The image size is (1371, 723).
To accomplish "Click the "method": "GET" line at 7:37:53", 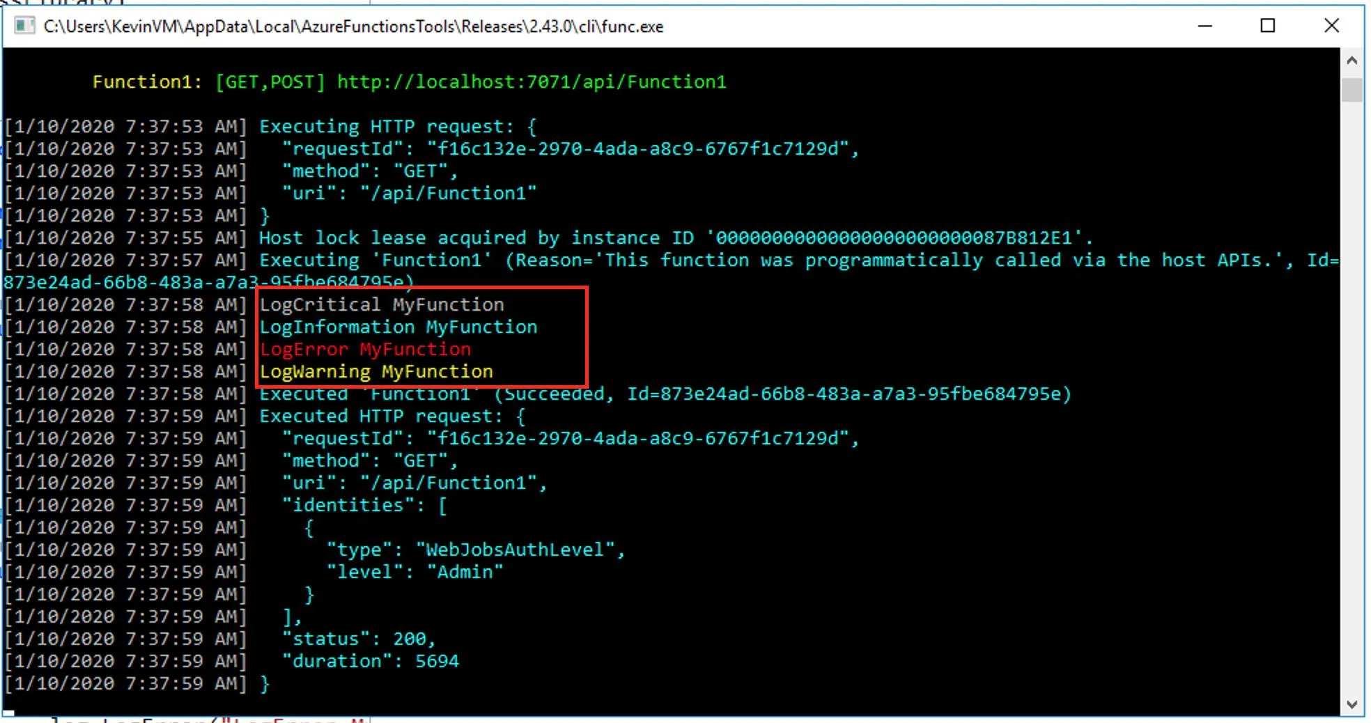I will (370, 171).
